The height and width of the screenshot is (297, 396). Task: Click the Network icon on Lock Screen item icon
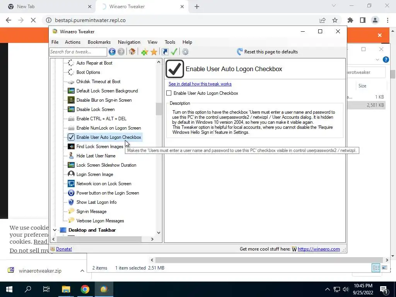tap(71, 184)
